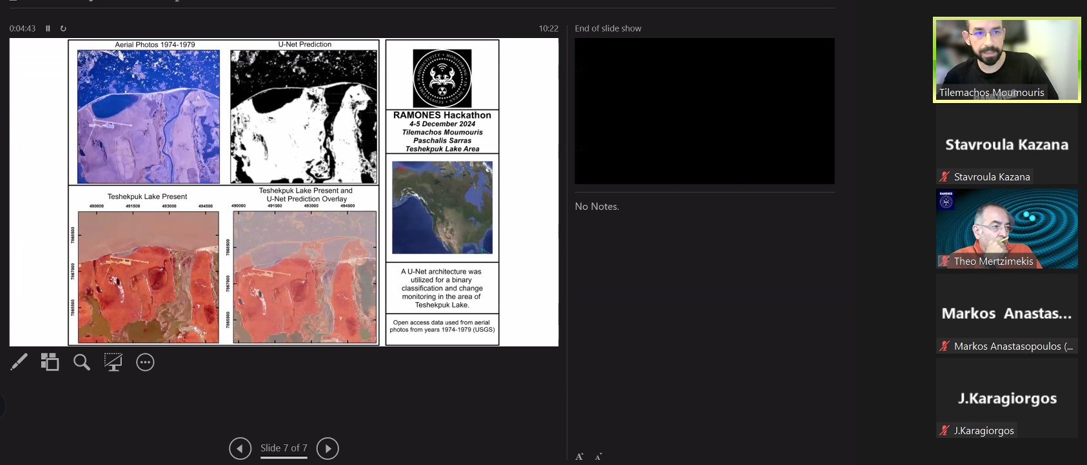The height and width of the screenshot is (465, 1087).
Task: Click the Slide 7 of 7 indicator
Action: [284, 448]
